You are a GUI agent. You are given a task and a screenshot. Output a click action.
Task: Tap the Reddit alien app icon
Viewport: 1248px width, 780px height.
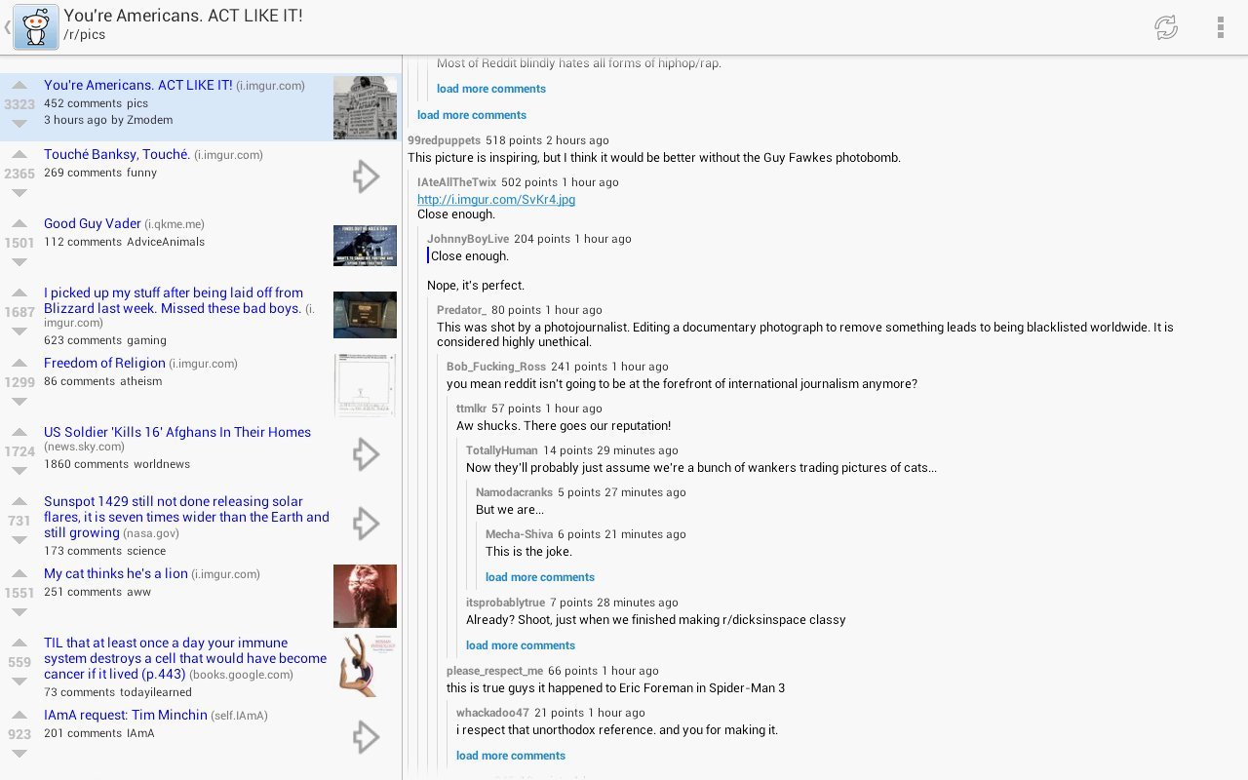(x=35, y=27)
